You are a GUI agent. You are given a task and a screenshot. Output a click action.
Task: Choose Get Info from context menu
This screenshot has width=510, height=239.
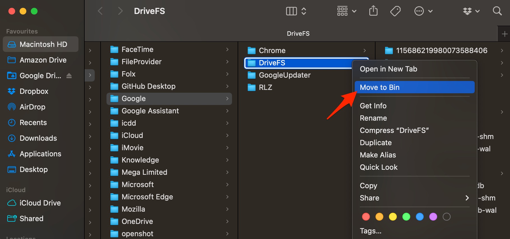coord(414,106)
